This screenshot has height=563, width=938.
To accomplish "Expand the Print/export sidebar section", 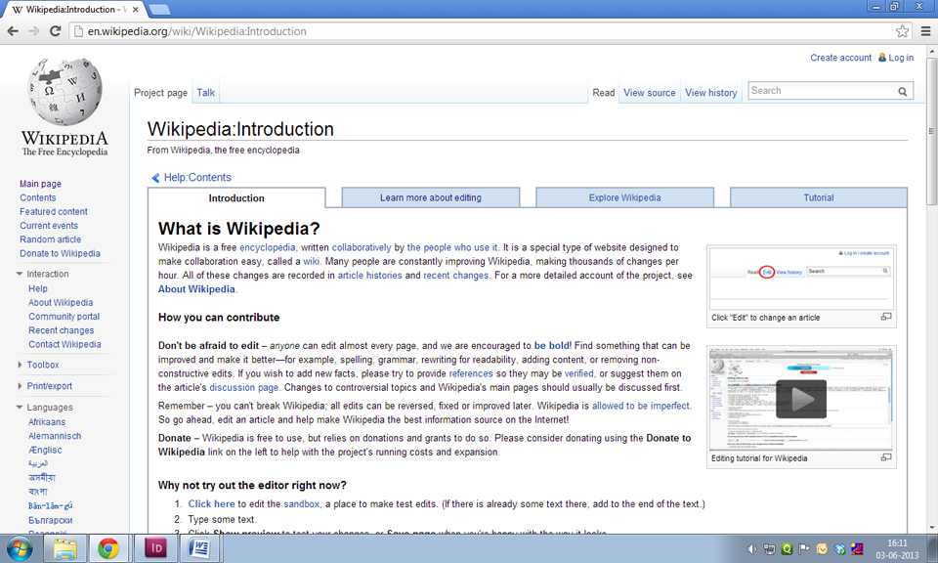I will [x=21, y=386].
